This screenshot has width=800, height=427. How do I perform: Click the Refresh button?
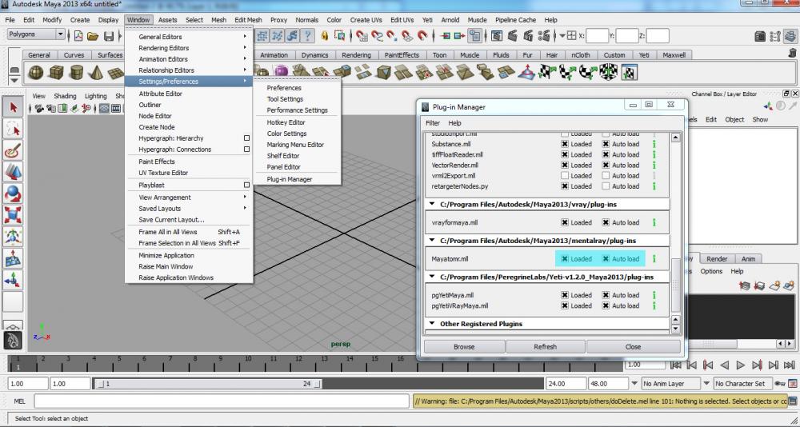coord(546,346)
